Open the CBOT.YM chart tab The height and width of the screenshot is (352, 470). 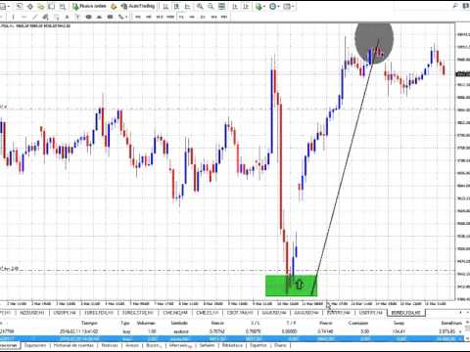pos(240,313)
